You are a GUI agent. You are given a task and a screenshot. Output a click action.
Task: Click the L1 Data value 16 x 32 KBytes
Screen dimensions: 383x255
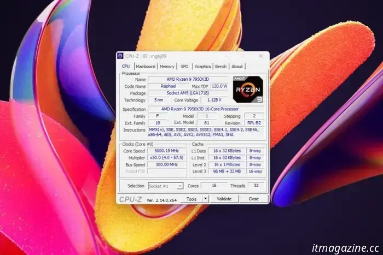tap(227, 151)
